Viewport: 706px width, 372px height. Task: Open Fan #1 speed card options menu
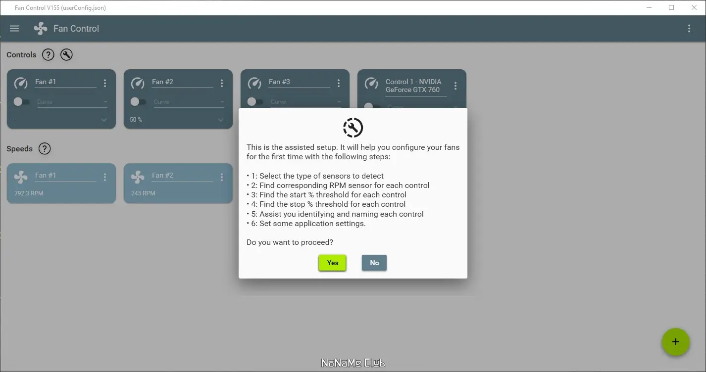tap(104, 177)
